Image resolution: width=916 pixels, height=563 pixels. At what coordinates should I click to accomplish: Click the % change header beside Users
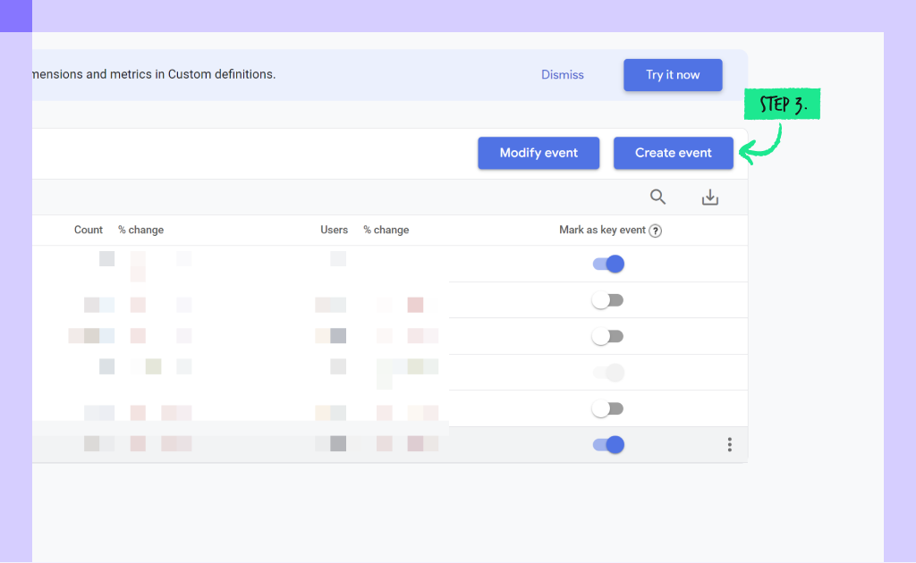[386, 230]
